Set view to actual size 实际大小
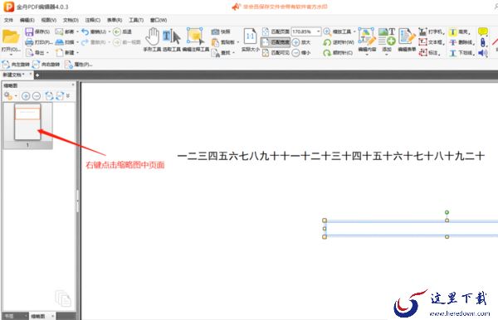Image resolution: width=498 pixels, height=320 pixels. tap(251, 40)
